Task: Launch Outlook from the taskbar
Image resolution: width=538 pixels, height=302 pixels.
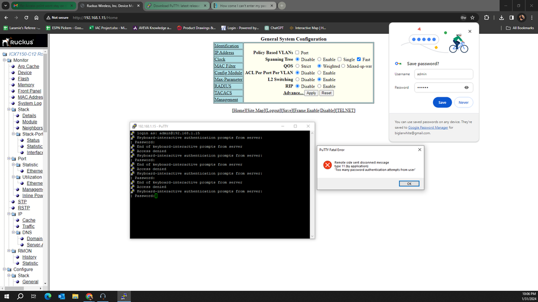Action: (61, 296)
